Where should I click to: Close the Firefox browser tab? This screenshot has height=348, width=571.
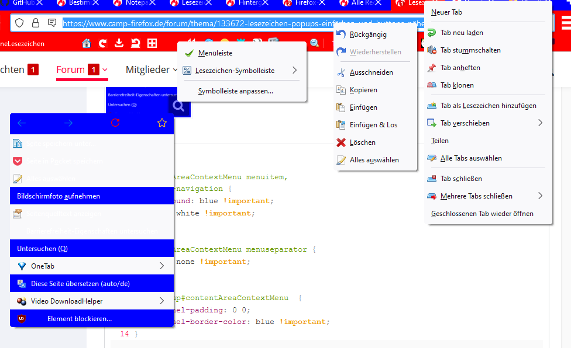pyautogui.click(x=322, y=3)
